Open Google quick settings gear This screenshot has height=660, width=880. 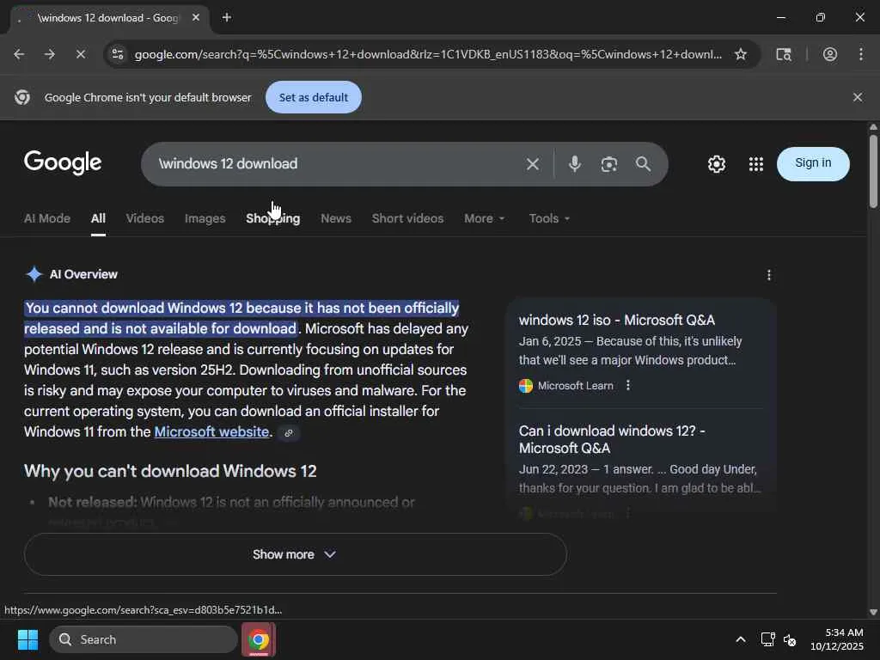tap(717, 164)
